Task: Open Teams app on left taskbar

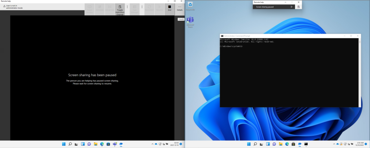Action: tap(115, 144)
